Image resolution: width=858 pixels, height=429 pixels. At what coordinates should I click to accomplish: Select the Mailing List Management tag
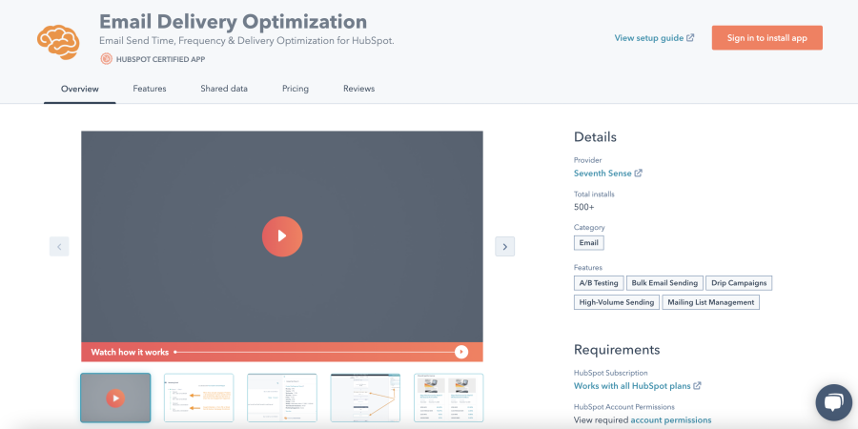click(x=711, y=302)
